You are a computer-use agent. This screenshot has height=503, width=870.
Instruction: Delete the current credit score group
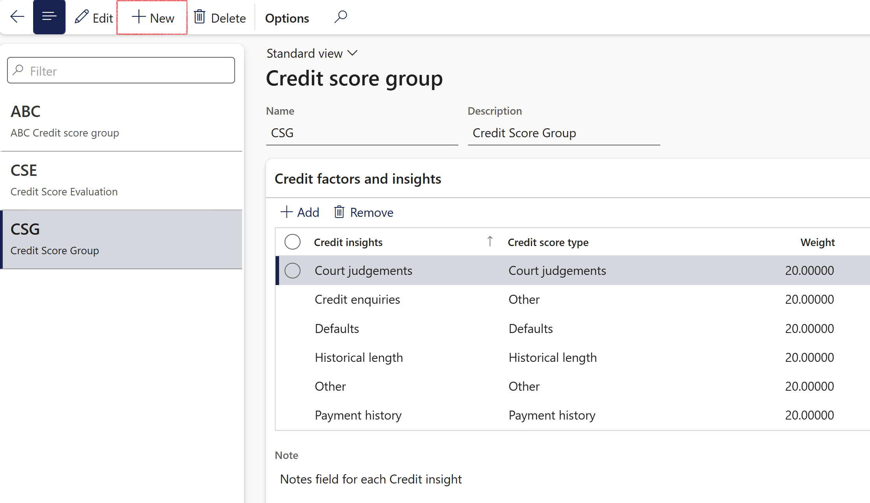(x=220, y=18)
